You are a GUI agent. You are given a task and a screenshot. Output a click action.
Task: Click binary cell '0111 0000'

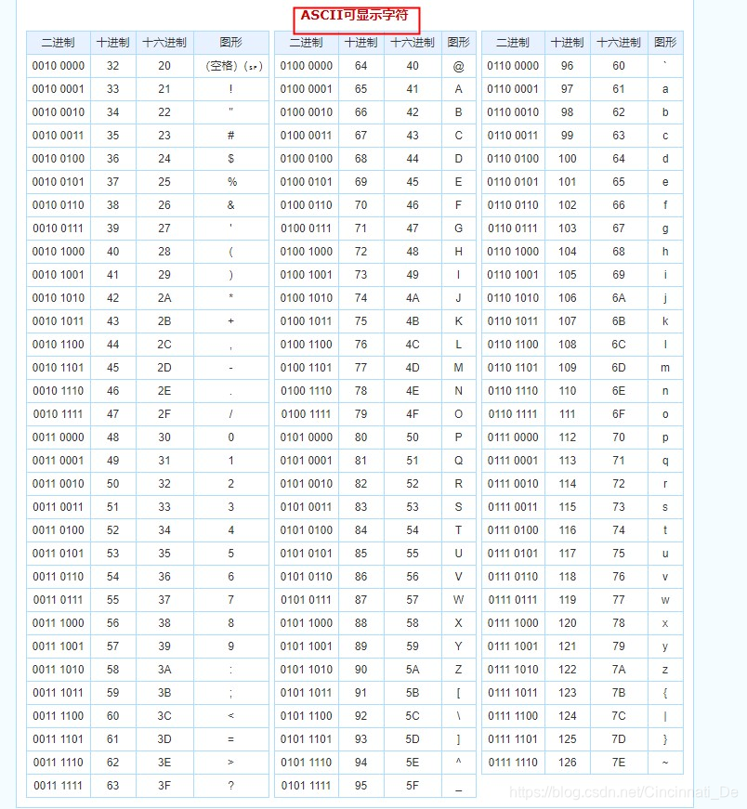513,437
